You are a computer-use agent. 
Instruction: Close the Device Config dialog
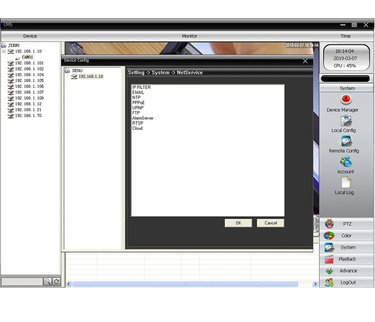click(x=305, y=61)
